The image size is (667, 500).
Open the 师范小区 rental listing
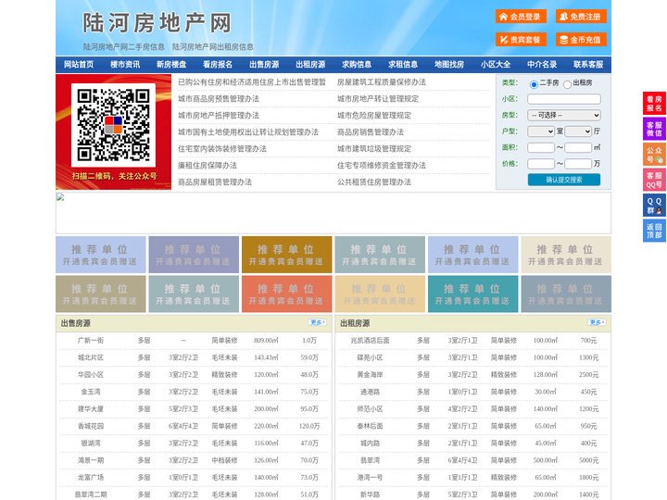tap(370, 409)
